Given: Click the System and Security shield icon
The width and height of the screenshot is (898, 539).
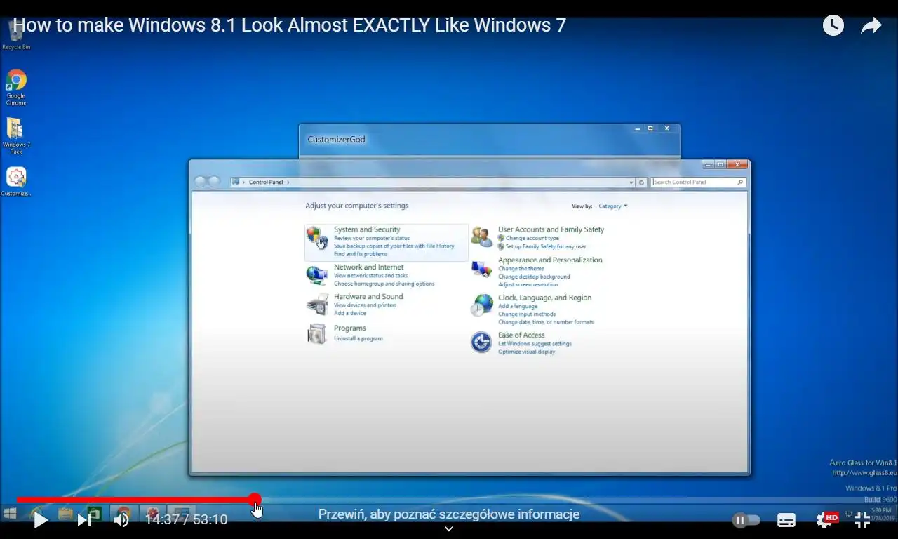Looking at the screenshot, I should (317, 237).
